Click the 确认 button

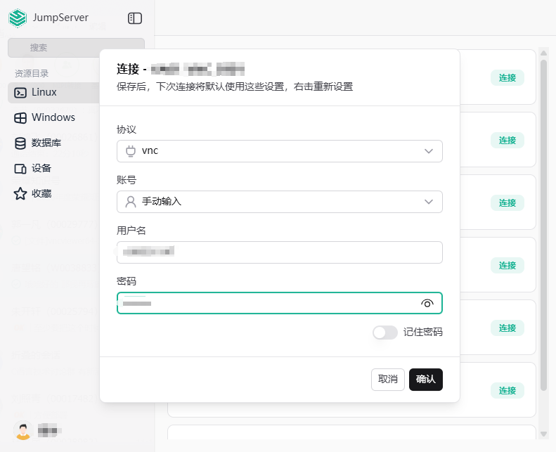pyautogui.click(x=425, y=379)
